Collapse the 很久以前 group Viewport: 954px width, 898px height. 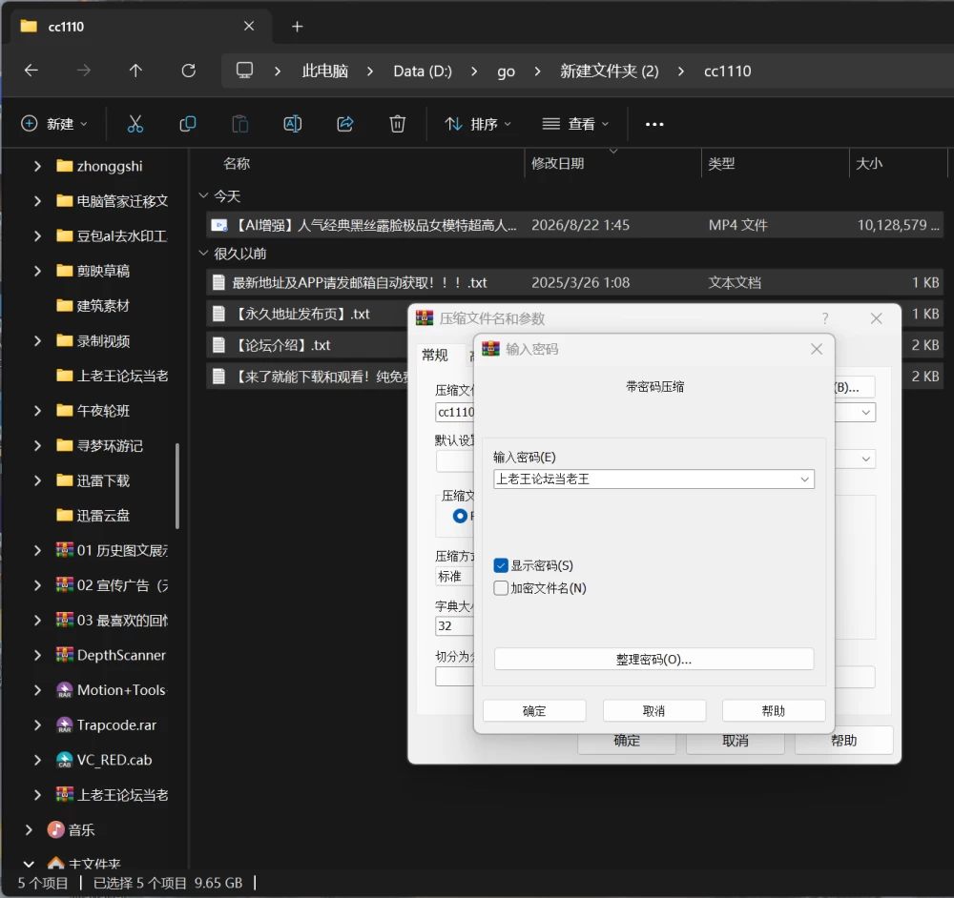coord(204,253)
